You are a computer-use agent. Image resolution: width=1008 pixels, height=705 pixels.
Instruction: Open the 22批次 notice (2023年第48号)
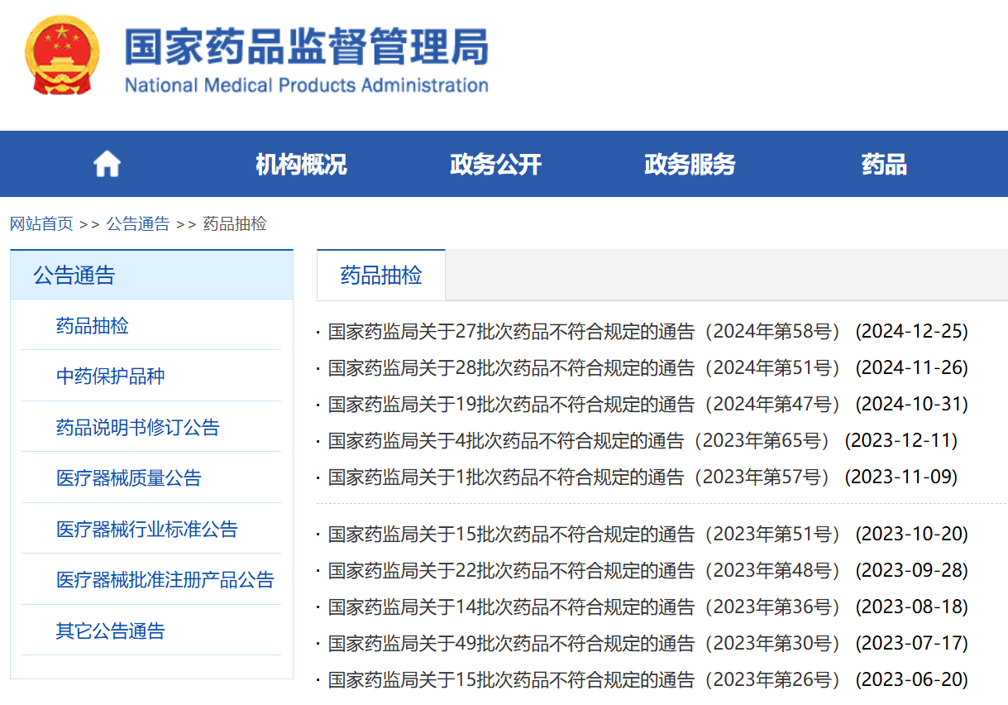(x=585, y=571)
